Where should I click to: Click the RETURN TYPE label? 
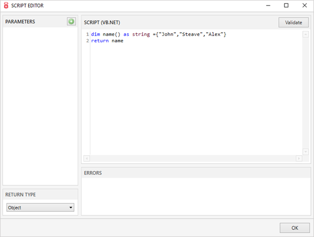21,194
